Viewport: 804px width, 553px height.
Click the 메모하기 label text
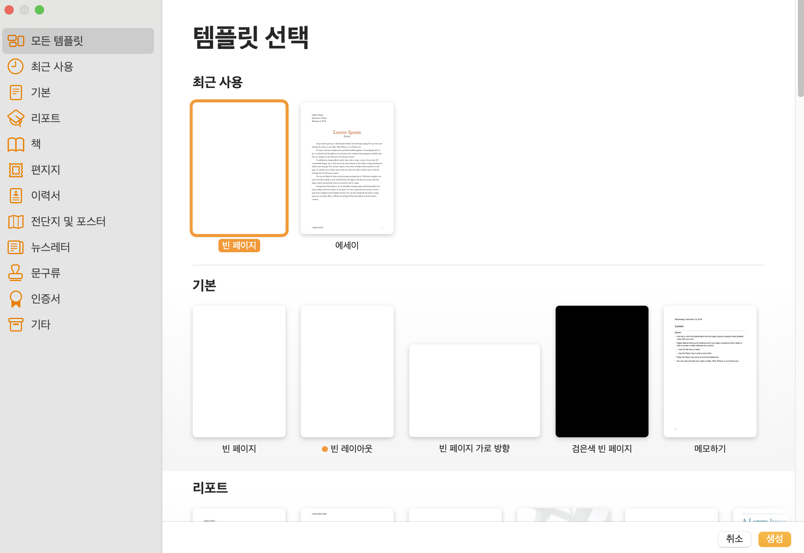(x=710, y=449)
